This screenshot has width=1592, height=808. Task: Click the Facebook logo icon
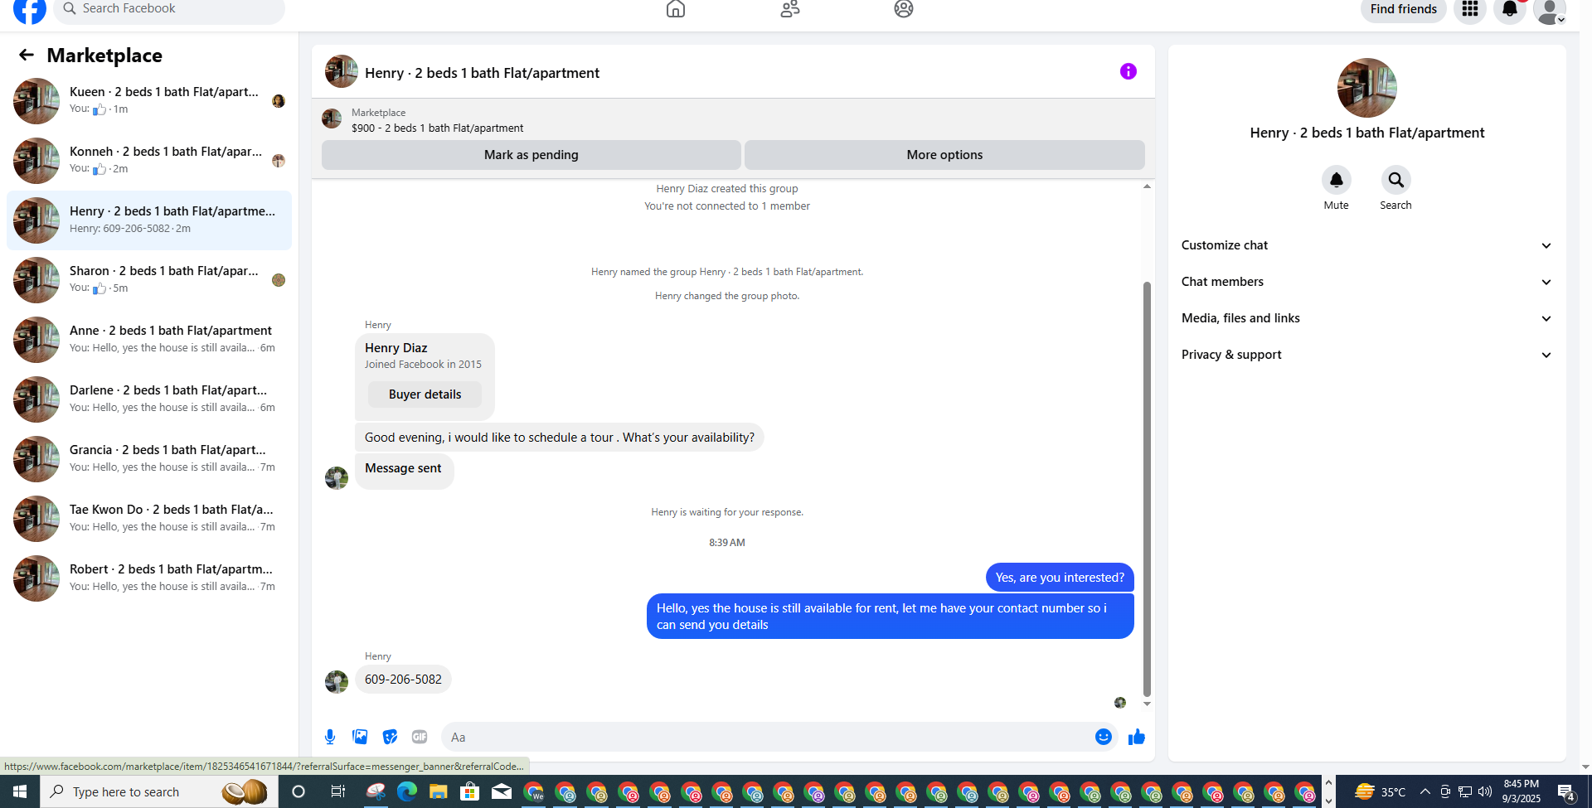(30, 10)
